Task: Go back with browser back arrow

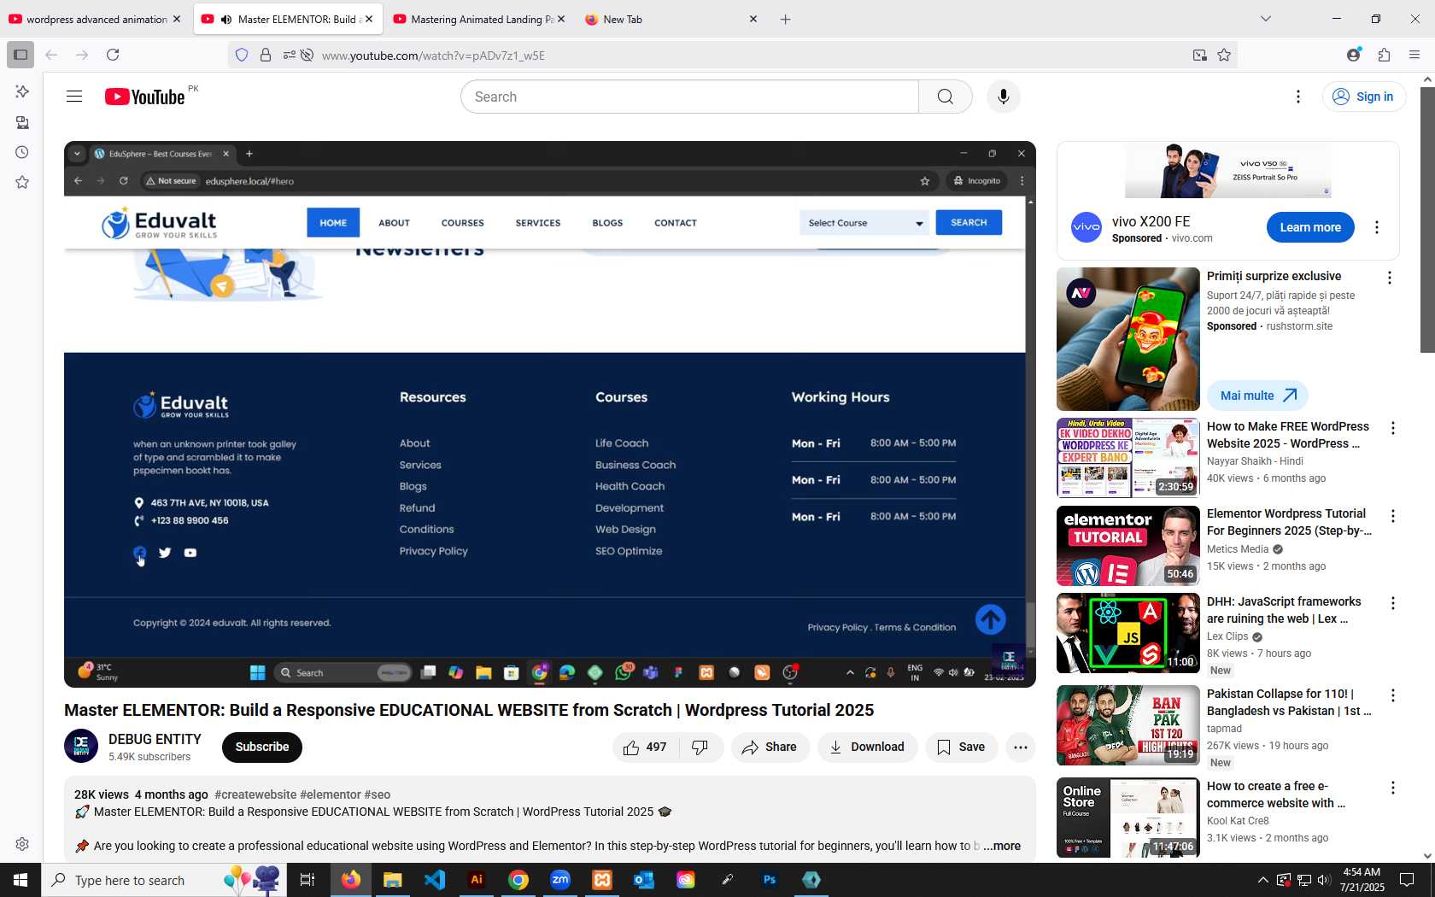Action: pos(51,55)
